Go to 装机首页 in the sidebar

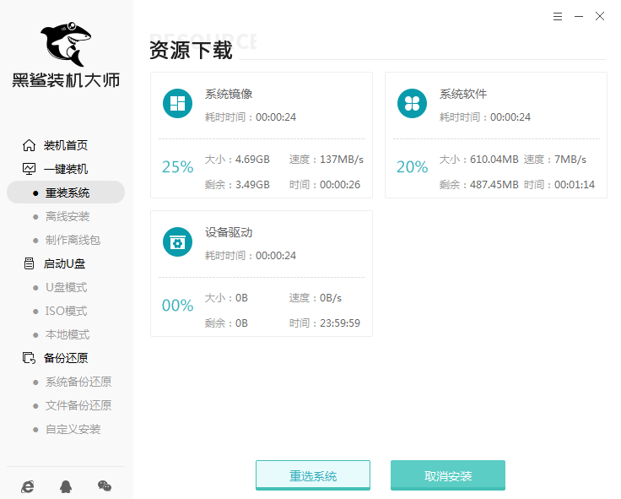65,145
